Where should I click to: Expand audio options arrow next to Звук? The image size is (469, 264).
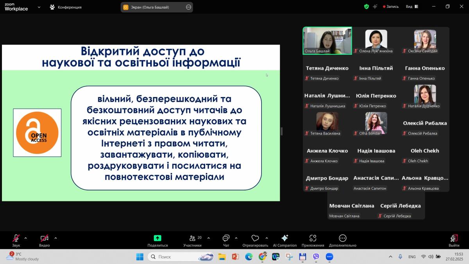pos(26,238)
